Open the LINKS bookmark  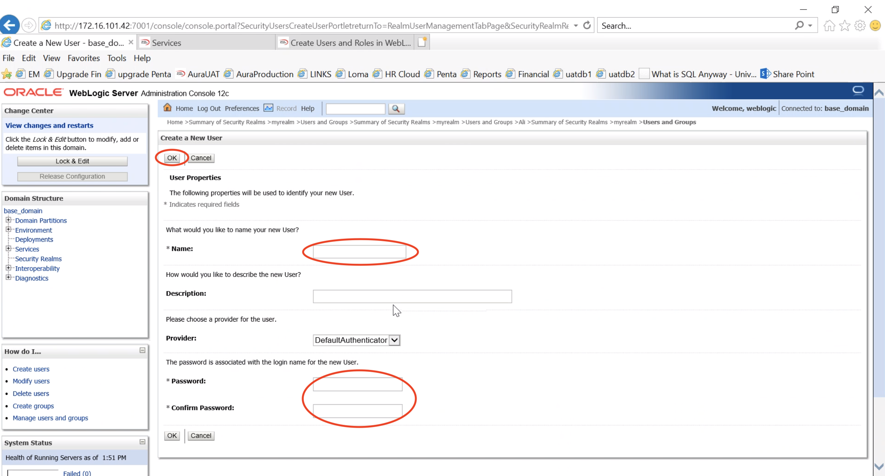point(315,74)
